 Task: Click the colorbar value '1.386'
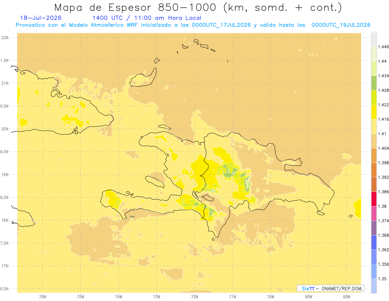click(383, 192)
